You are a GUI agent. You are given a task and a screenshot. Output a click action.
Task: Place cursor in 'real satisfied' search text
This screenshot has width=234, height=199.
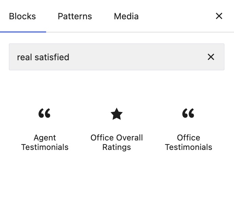[43, 57]
